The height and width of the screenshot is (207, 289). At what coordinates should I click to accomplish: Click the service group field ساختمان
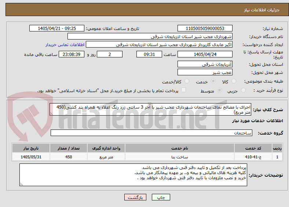pos(151,133)
